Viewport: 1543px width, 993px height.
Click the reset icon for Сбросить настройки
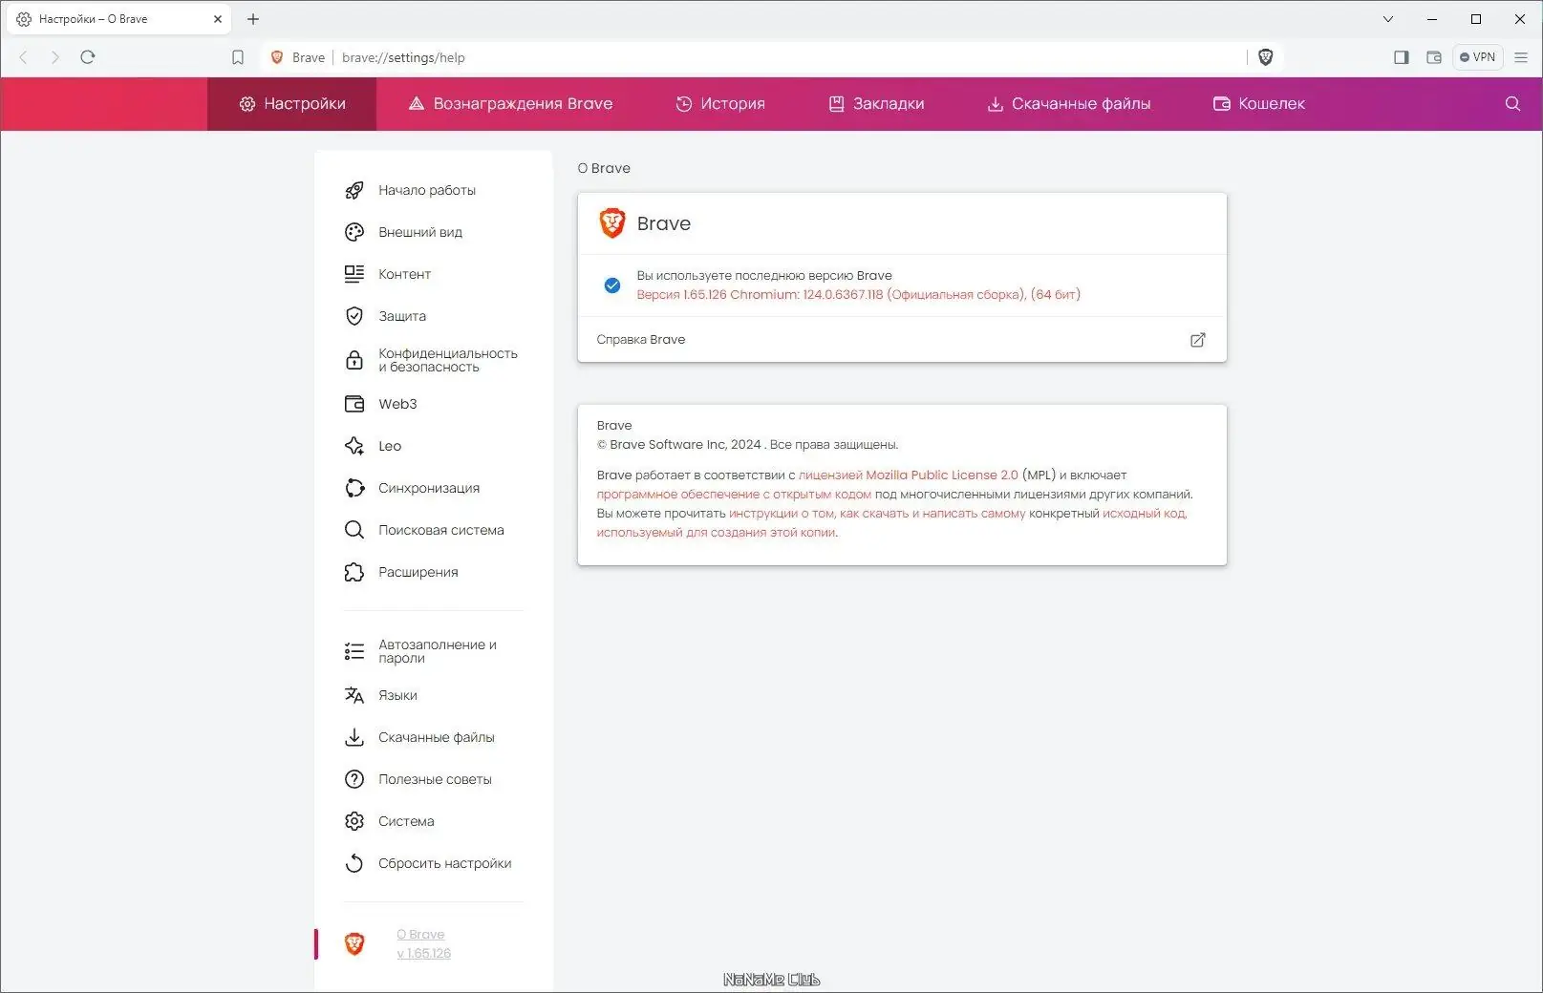pos(354,863)
